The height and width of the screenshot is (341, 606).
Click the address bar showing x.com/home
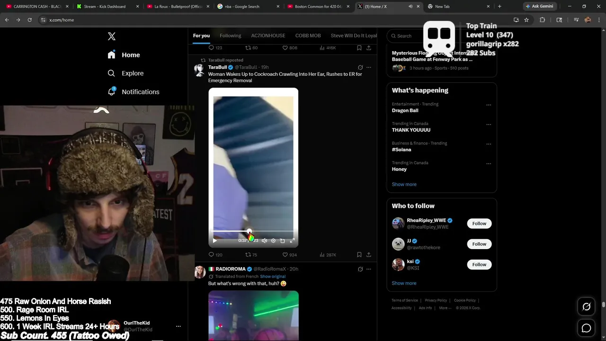pyautogui.click(x=275, y=20)
